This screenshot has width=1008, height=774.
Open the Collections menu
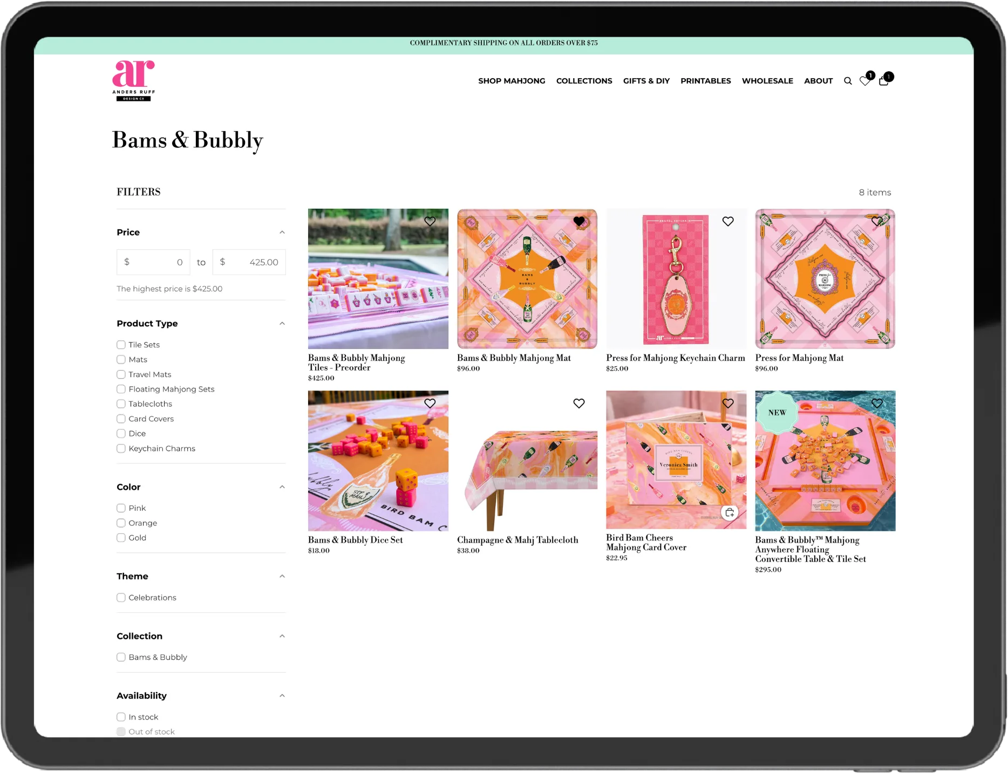(x=584, y=81)
